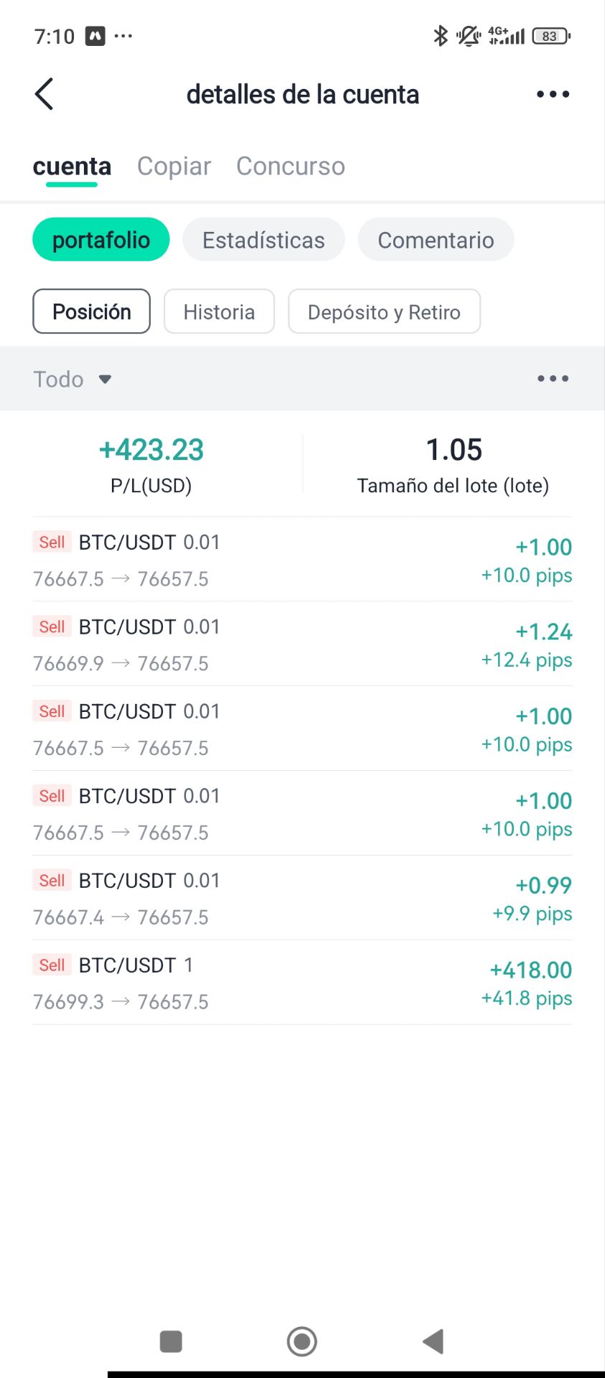Select the Estadísticas pill
This screenshot has width=605, height=1378.
click(263, 240)
